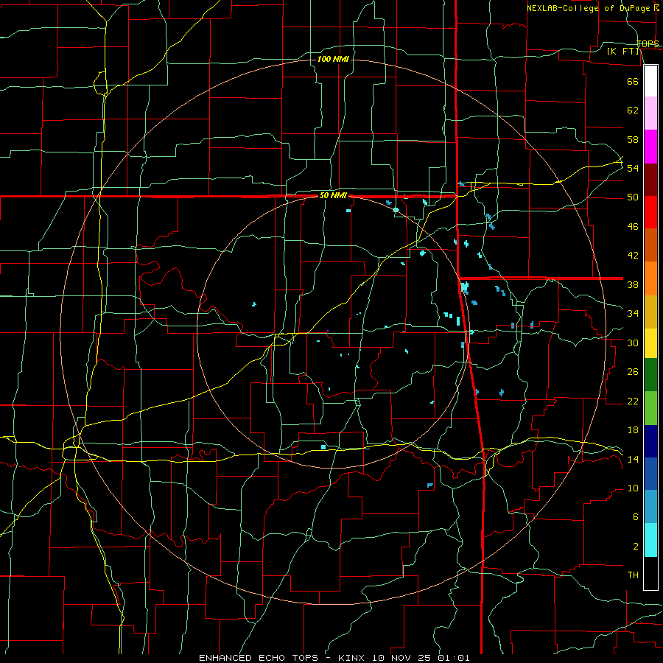Image resolution: width=663 pixels, height=663 pixels.
Task: Click the dark red (maroon) legend band
Action: [x=650, y=180]
